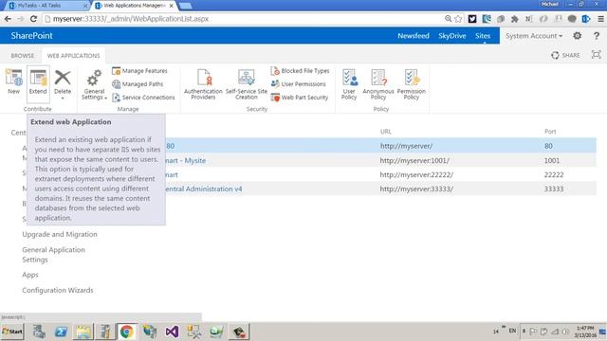607x341 pixels.
Task: Click port value 33333
Action: click(x=554, y=189)
